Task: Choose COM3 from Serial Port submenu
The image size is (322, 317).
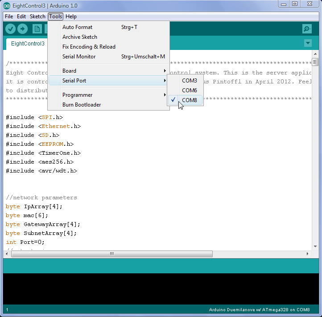Action: click(185, 81)
